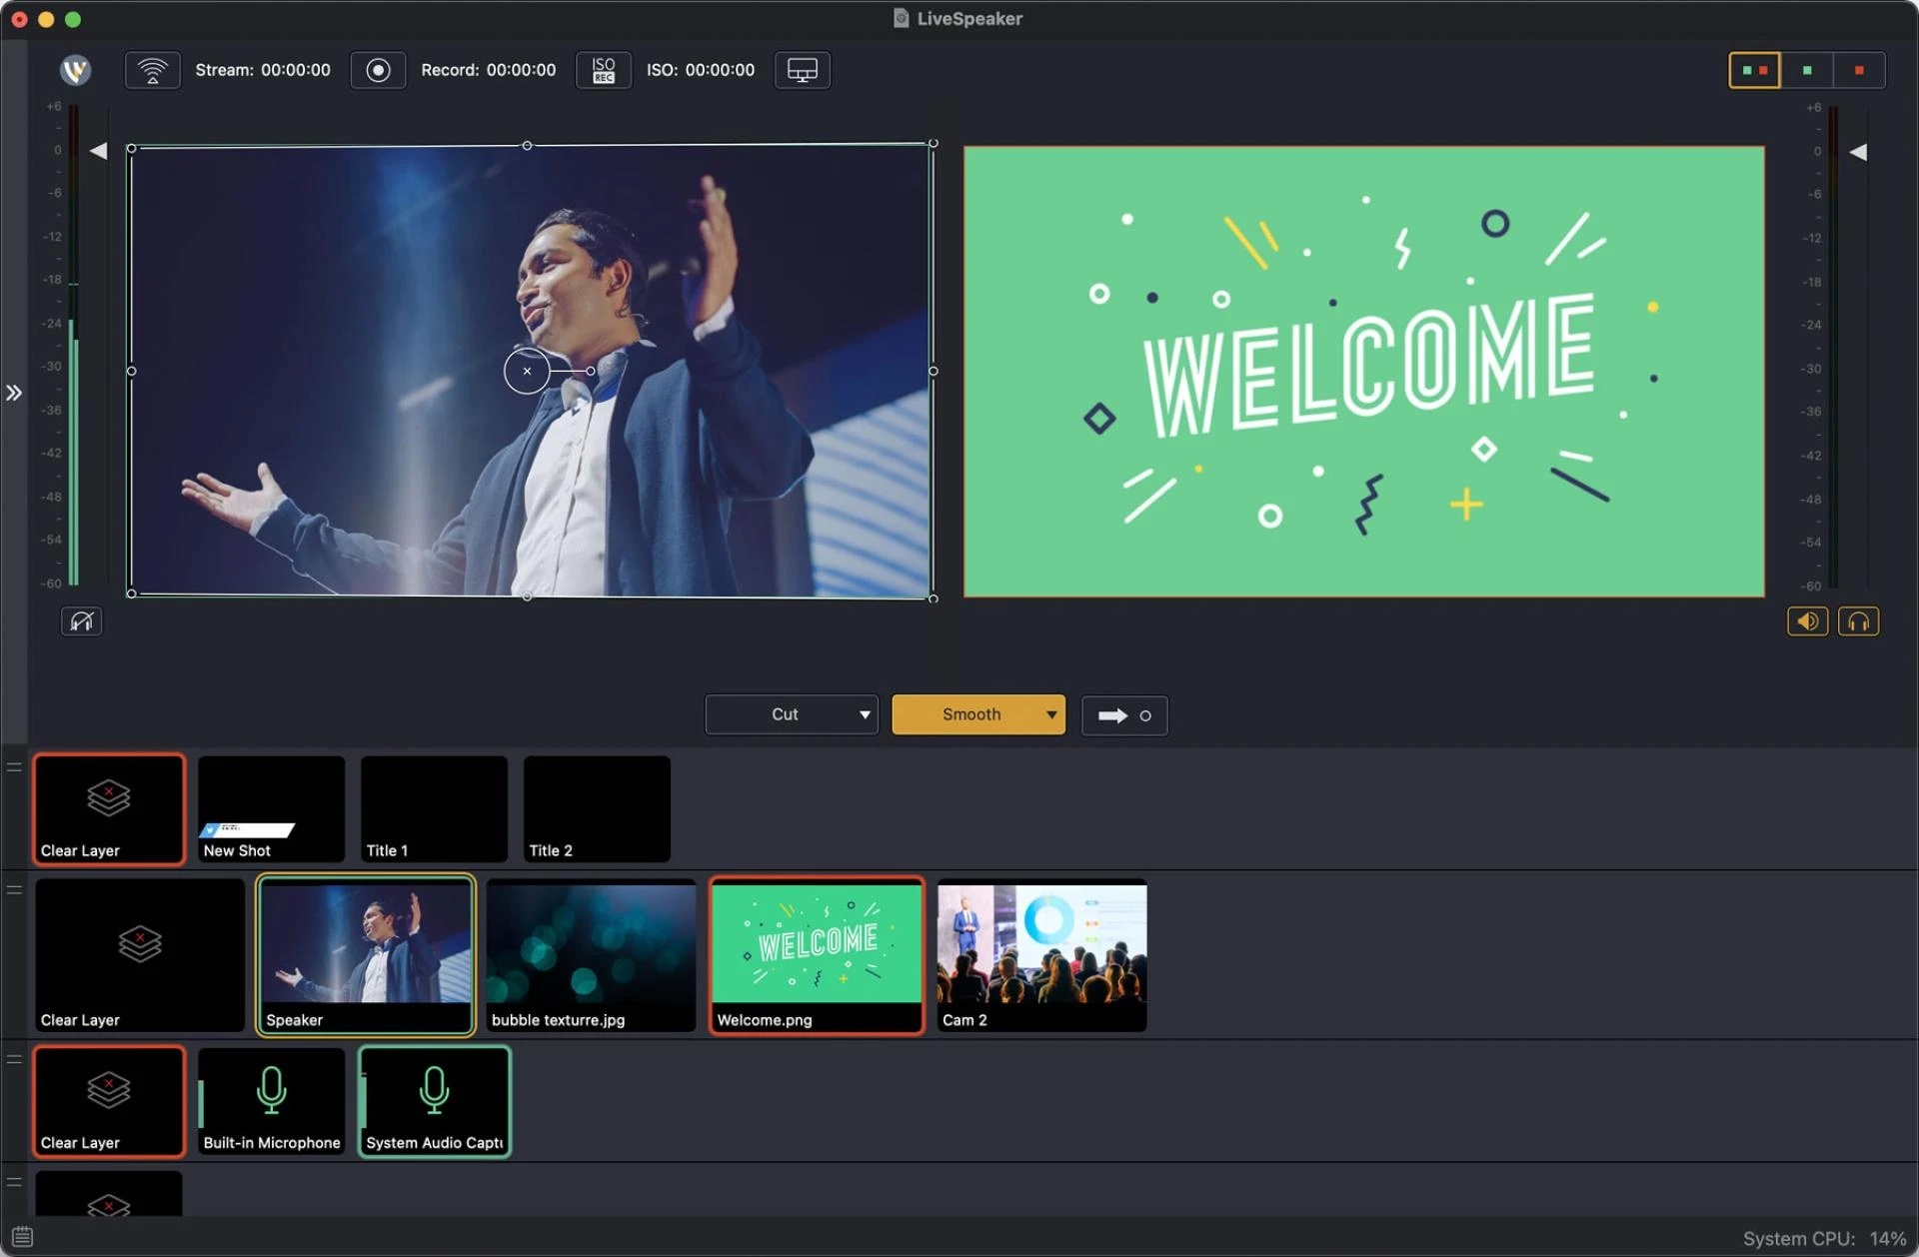The height and width of the screenshot is (1257, 1919).
Task: Open the Cut transition dropdown
Action: [x=864, y=714]
